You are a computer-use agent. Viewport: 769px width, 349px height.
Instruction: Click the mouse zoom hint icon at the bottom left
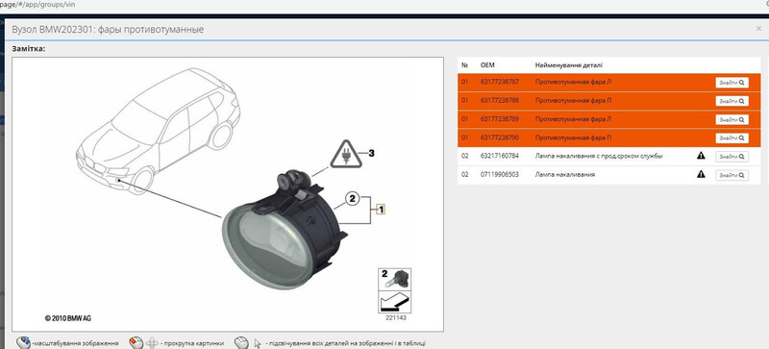point(23,342)
